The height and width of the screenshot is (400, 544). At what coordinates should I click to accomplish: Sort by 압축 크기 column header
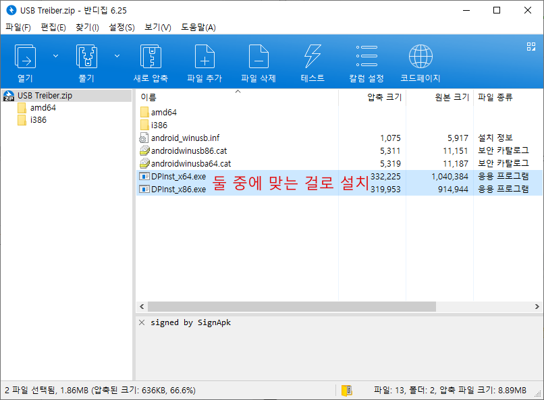tap(372, 97)
